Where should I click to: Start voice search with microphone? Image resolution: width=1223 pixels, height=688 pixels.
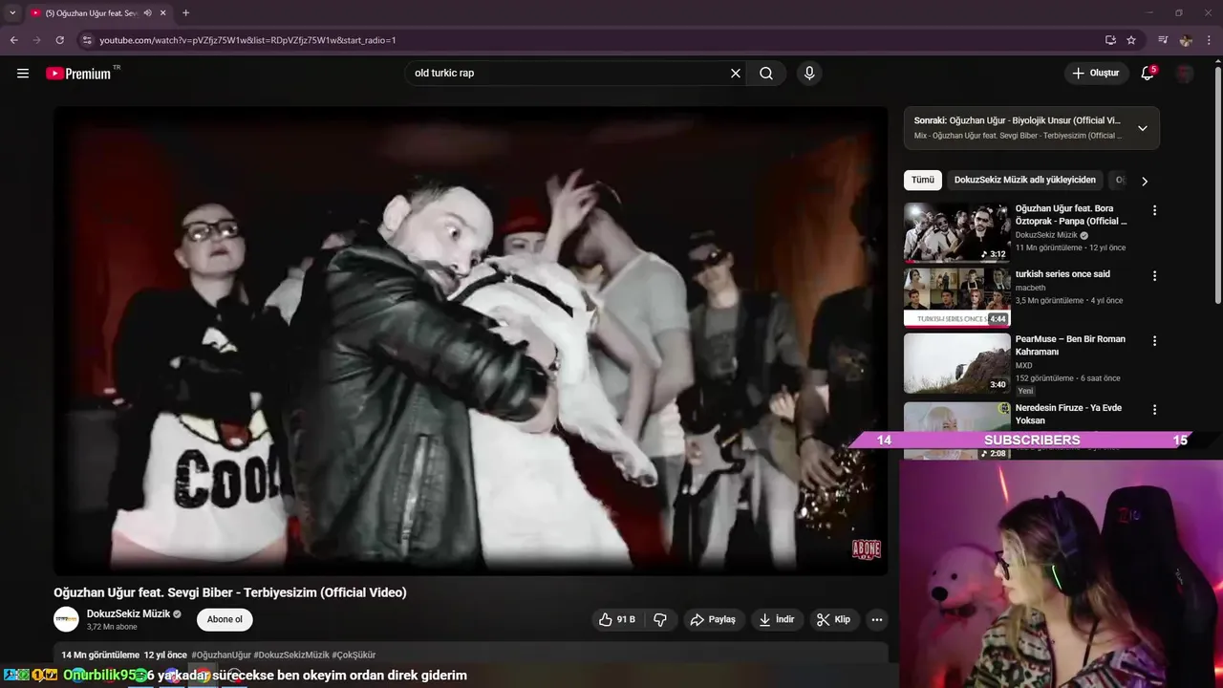809,74
